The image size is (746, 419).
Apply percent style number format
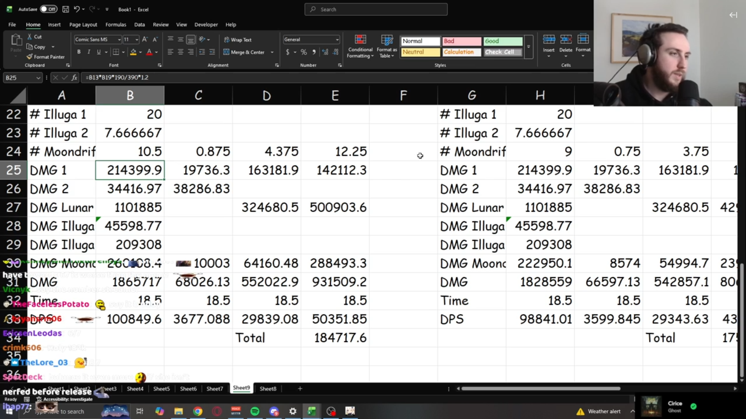click(303, 52)
